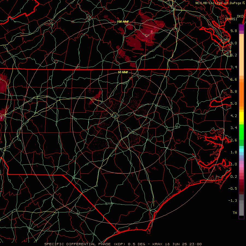The width and height of the screenshot is (246, 246).
Task: Pick the pink colorbar segment near 1.0
Action: (241, 165)
